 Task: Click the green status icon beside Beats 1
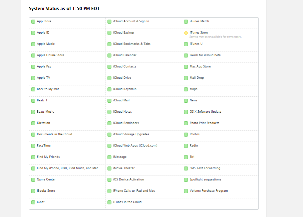coord(33,100)
